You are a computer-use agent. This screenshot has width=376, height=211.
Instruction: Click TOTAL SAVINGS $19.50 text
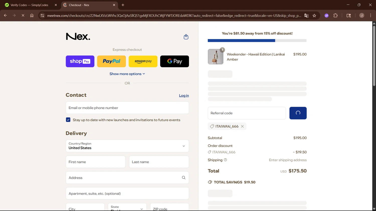(235, 182)
